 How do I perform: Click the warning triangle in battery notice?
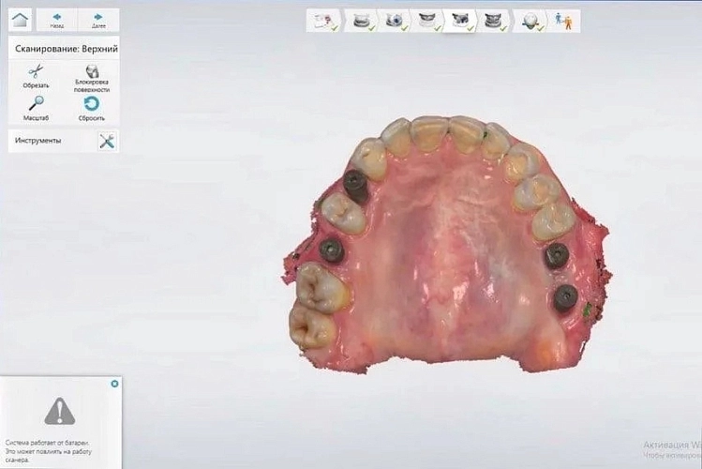pos(60,409)
